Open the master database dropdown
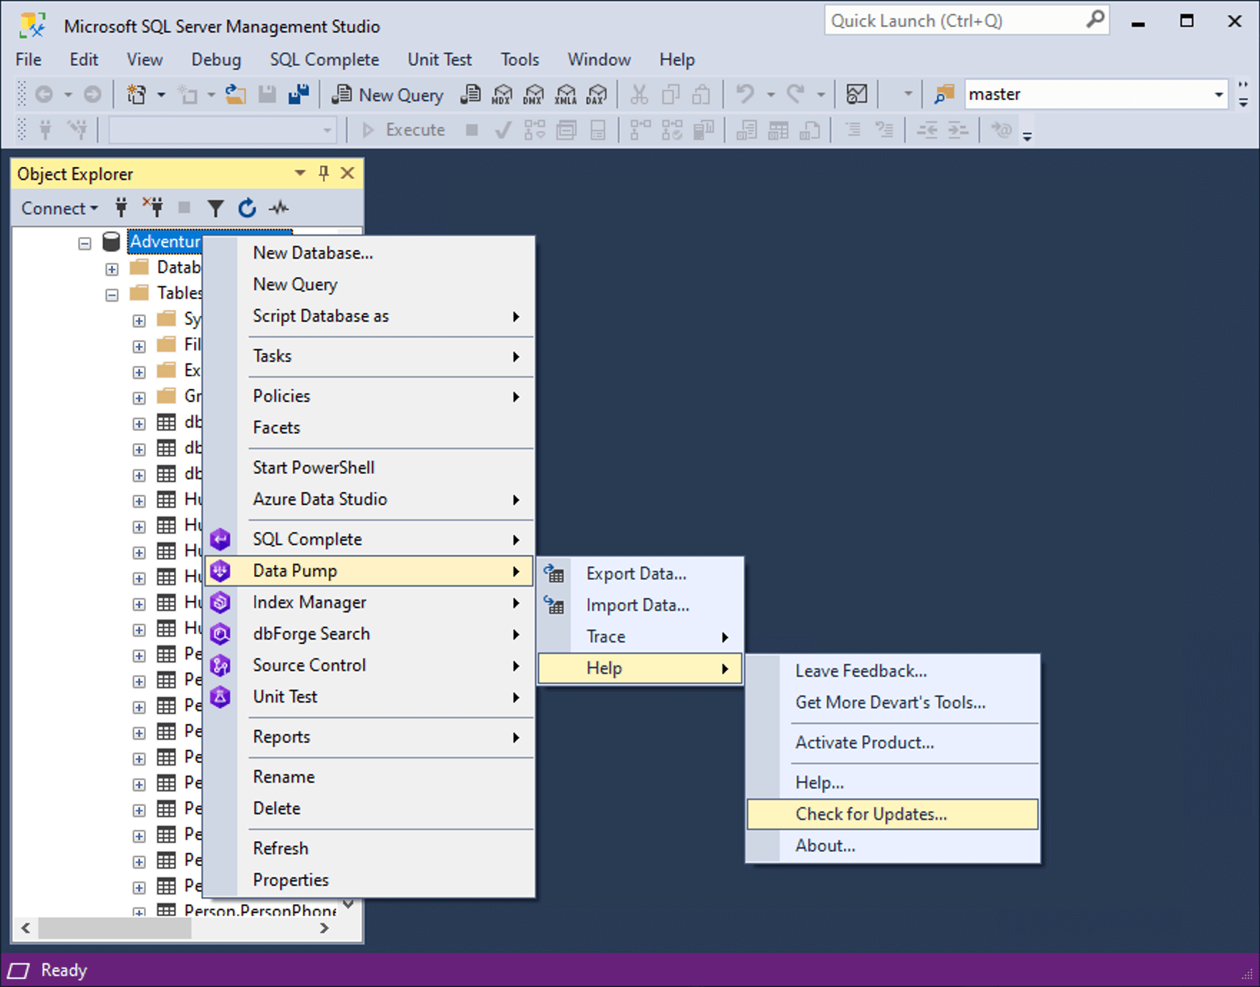1260x987 pixels. click(1218, 95)
